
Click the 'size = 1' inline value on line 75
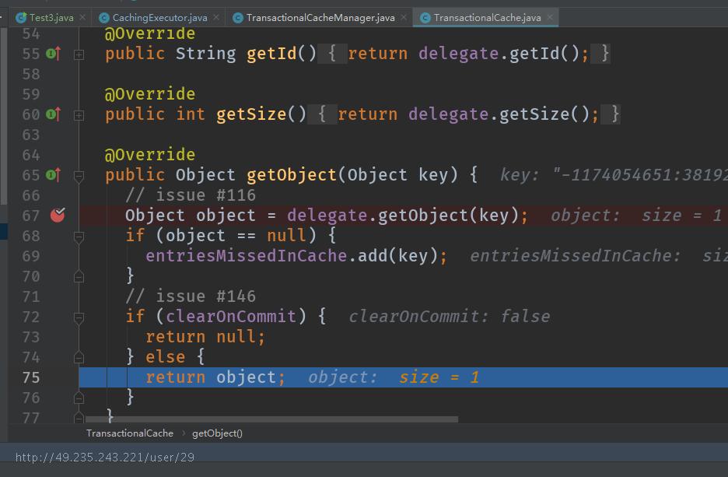439,377
